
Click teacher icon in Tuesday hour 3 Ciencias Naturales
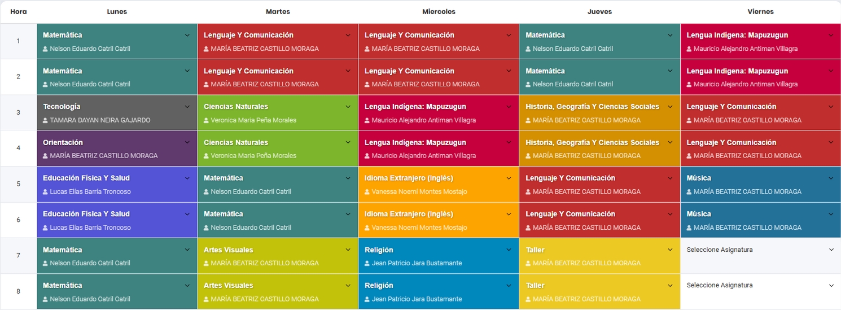[x=207, y=120]
